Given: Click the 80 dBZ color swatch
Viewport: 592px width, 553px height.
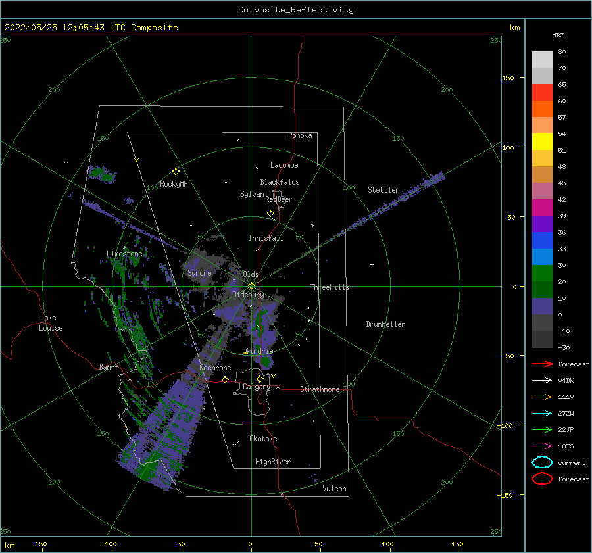Looking at the screenshot, I should point(542,60).
